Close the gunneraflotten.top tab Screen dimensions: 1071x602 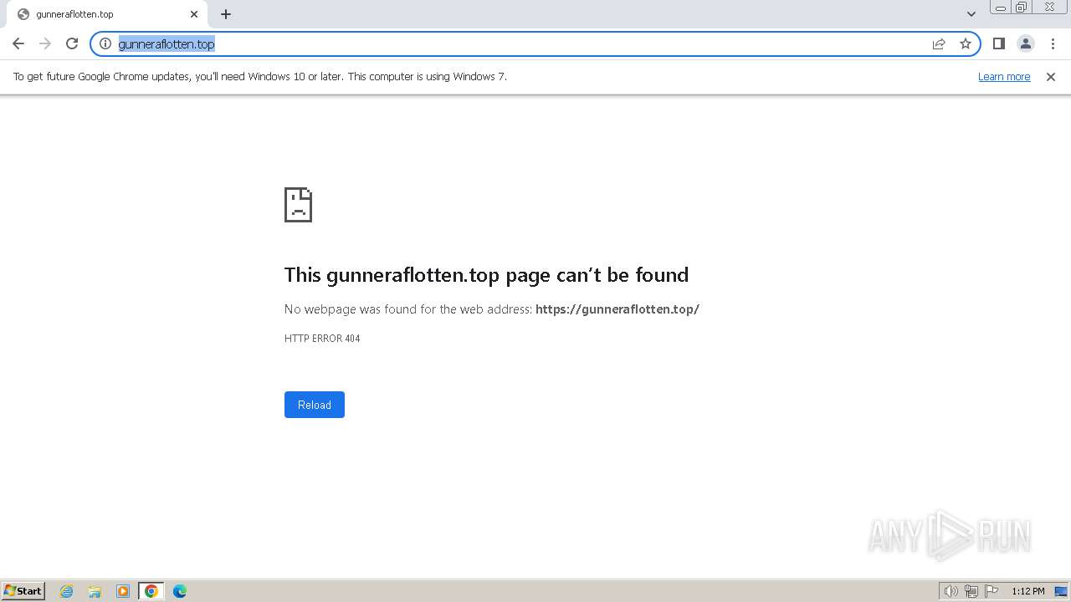[194, 14]
